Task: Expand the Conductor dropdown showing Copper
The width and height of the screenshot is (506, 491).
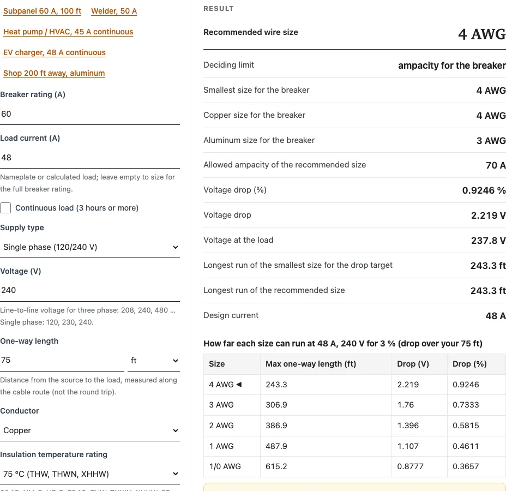Action: (x=90, y=430)
